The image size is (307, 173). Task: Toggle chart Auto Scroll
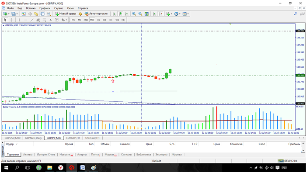coord(154,14)
